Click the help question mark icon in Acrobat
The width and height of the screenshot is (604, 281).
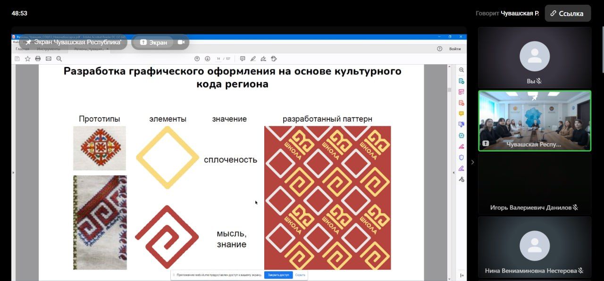click(439, 49)
